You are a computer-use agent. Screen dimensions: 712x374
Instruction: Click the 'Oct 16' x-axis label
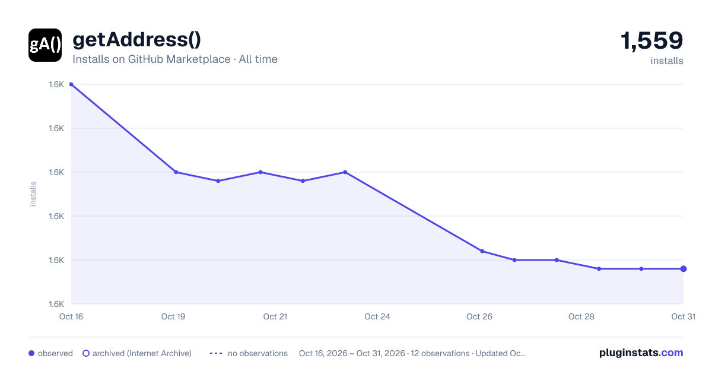click(x=71, y=316)
